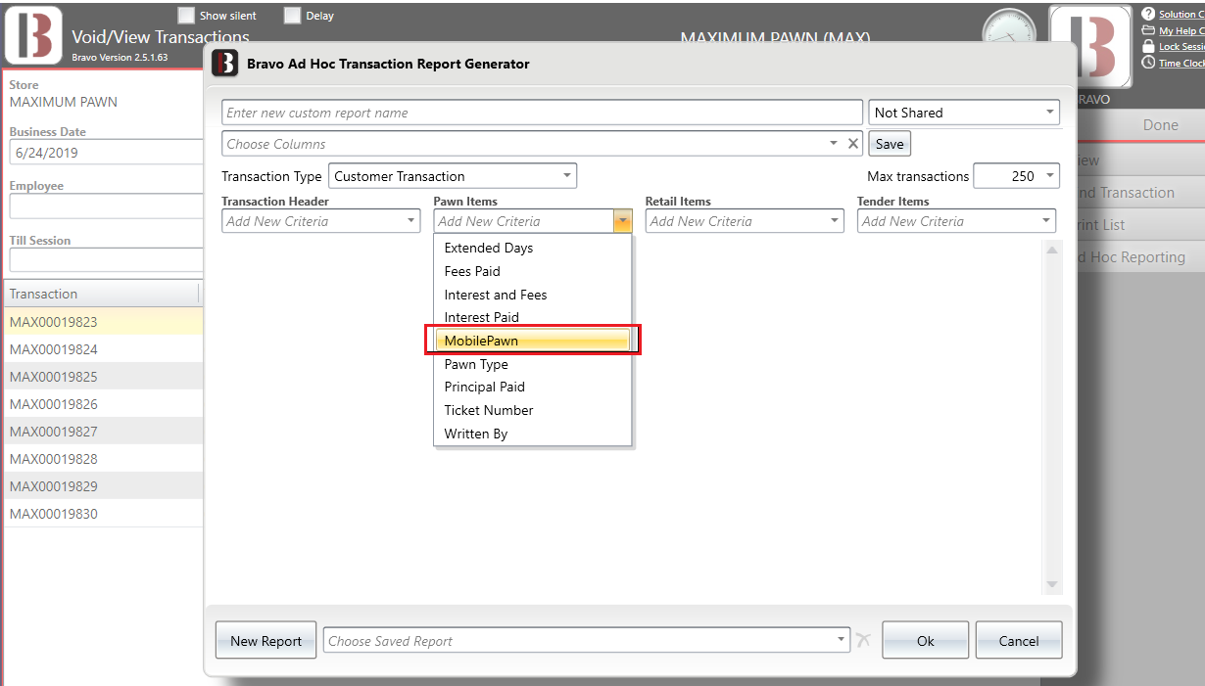Open the Not Shared dropdown
Viewport: 1205px width, 686px height.
pos(964,113)
